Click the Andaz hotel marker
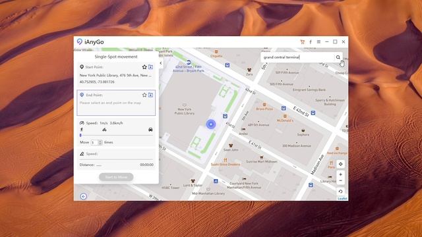This screenshot has width=422, height=237. point(243,129)
